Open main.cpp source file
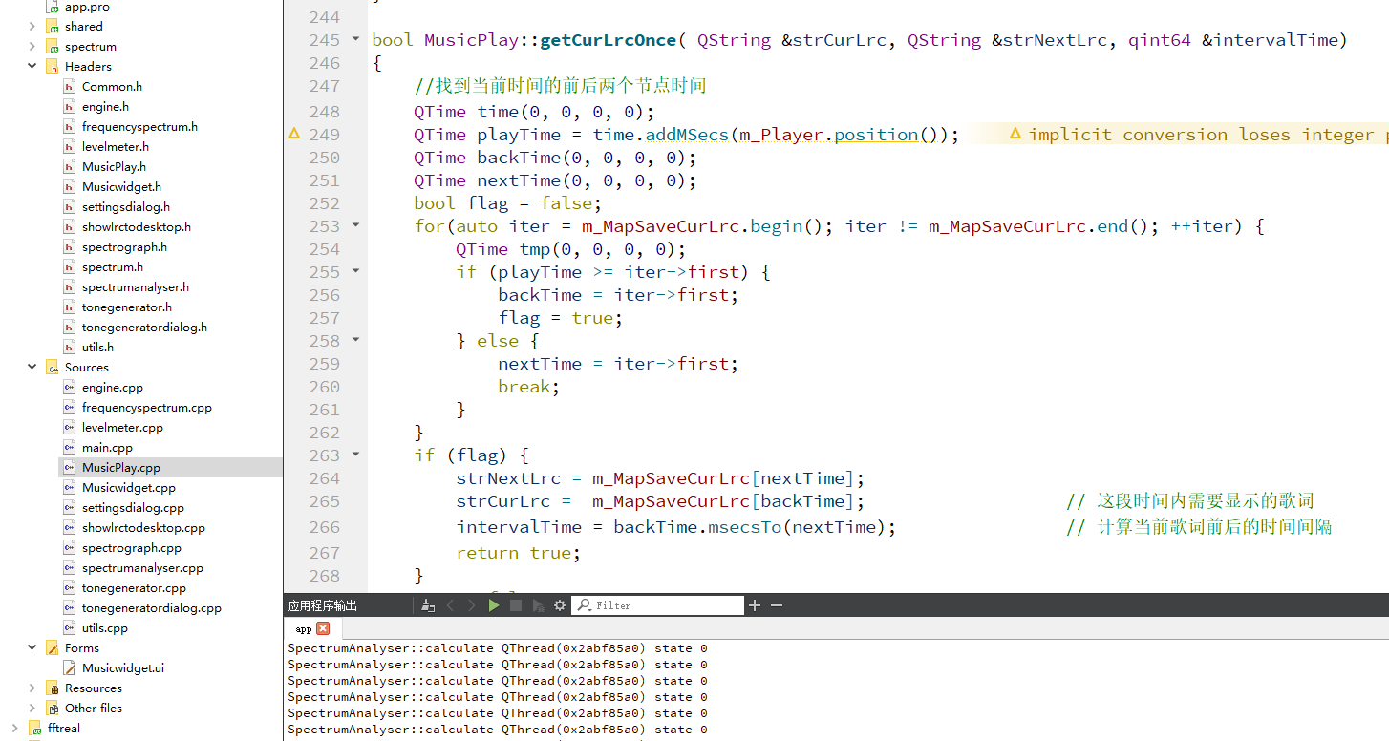The height and width of the screenshot is (741, 1389). click(x=107, y=447)
